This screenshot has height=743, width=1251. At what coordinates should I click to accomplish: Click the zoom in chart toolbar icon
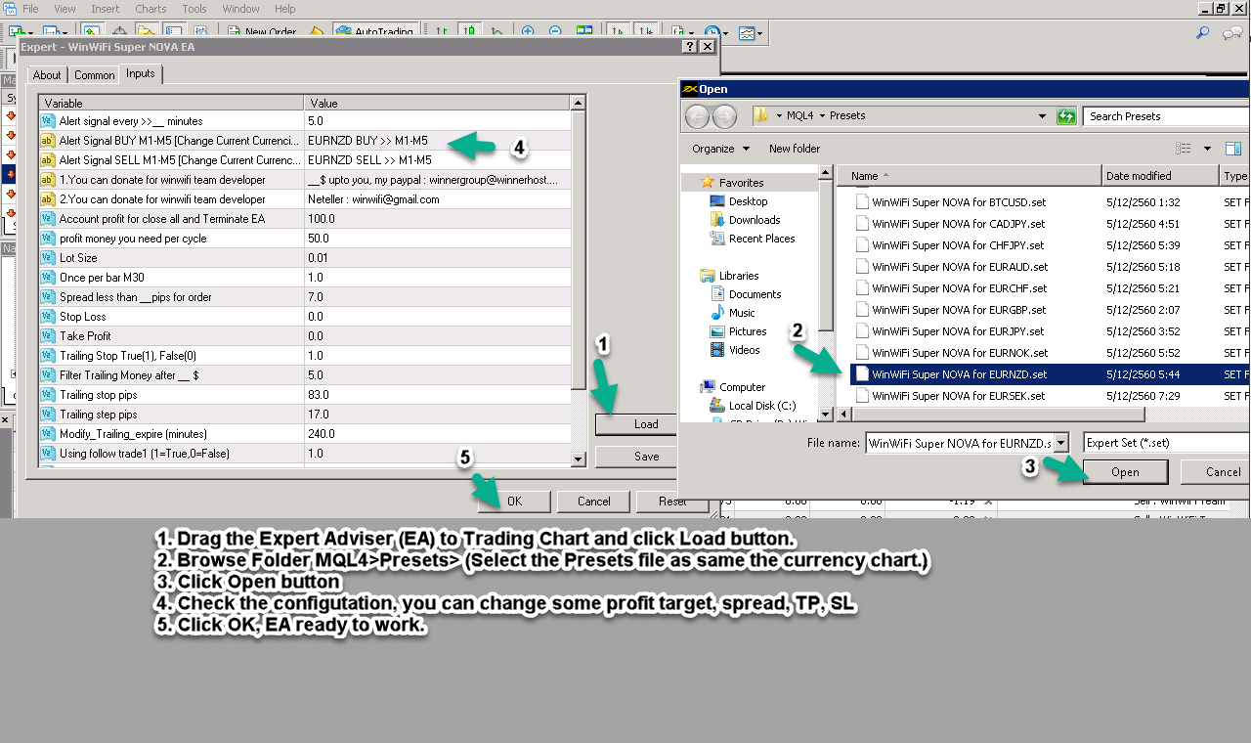pyautogui.click(x=528, y=32)
